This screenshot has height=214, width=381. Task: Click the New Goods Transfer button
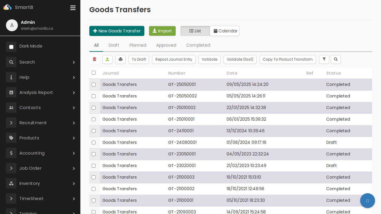click(117, 31)
